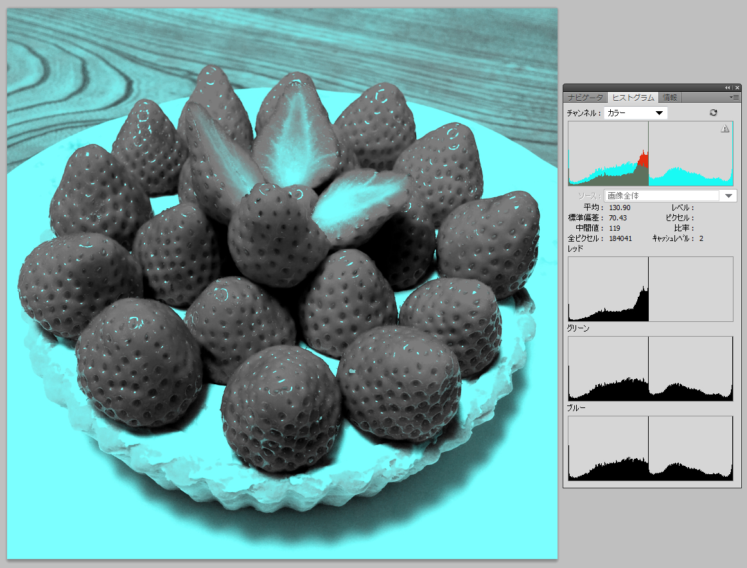This screenshot has height=568, width=747.
Task: Click the 平均 value 130.90
Action: click(619, 208)
